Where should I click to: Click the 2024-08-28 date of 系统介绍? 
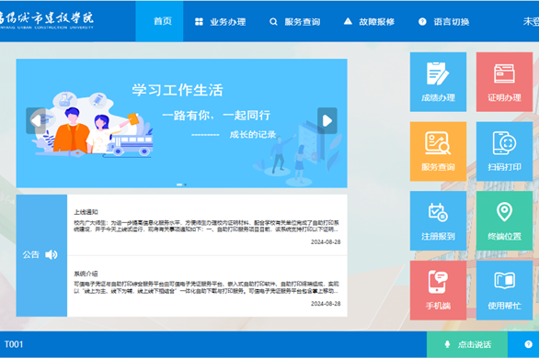click(x=326, y=304)
